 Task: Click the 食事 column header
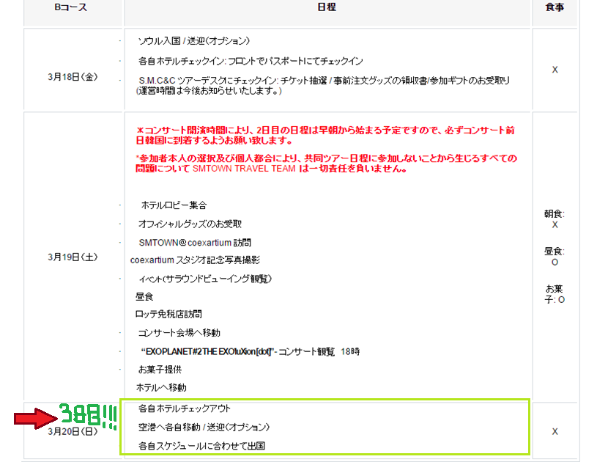click(555, 7)
